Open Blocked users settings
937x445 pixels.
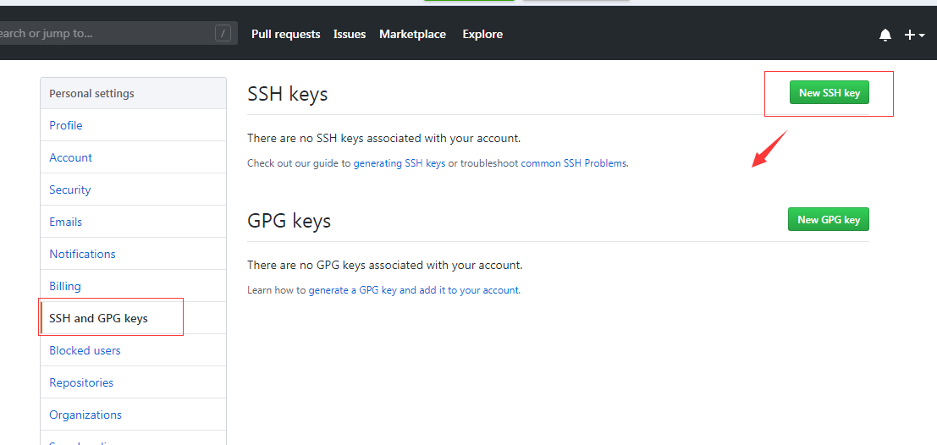[85, 350]
